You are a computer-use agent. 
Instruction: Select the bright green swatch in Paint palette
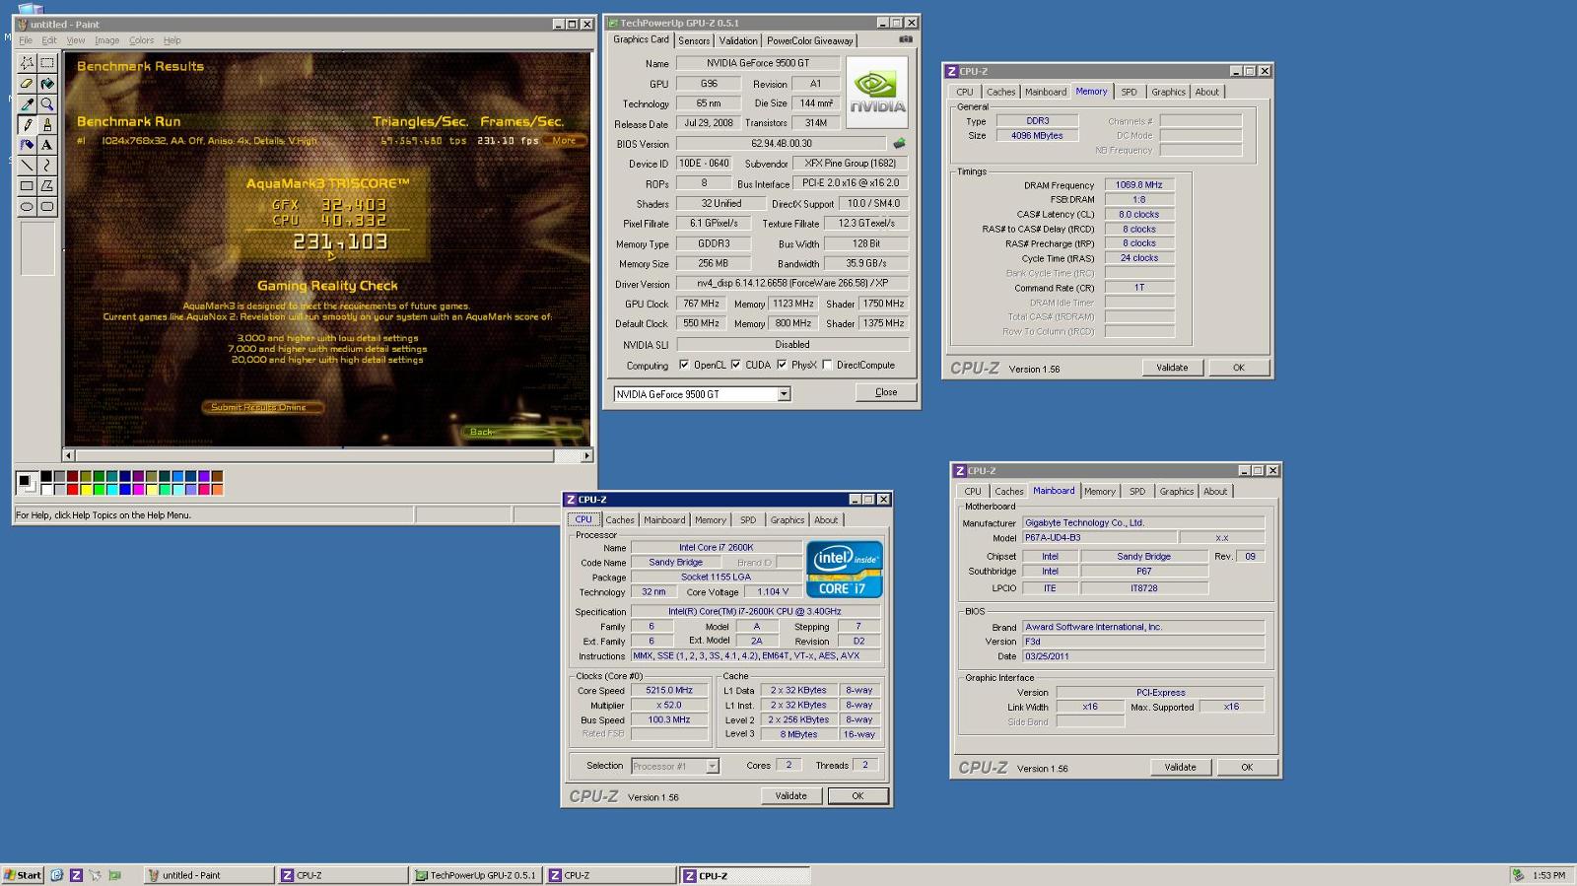pyautogui.click(x=99, y=489)
